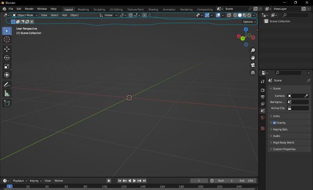Open the Render properties tab
This screenshot has width=313, height=190.
263,90
